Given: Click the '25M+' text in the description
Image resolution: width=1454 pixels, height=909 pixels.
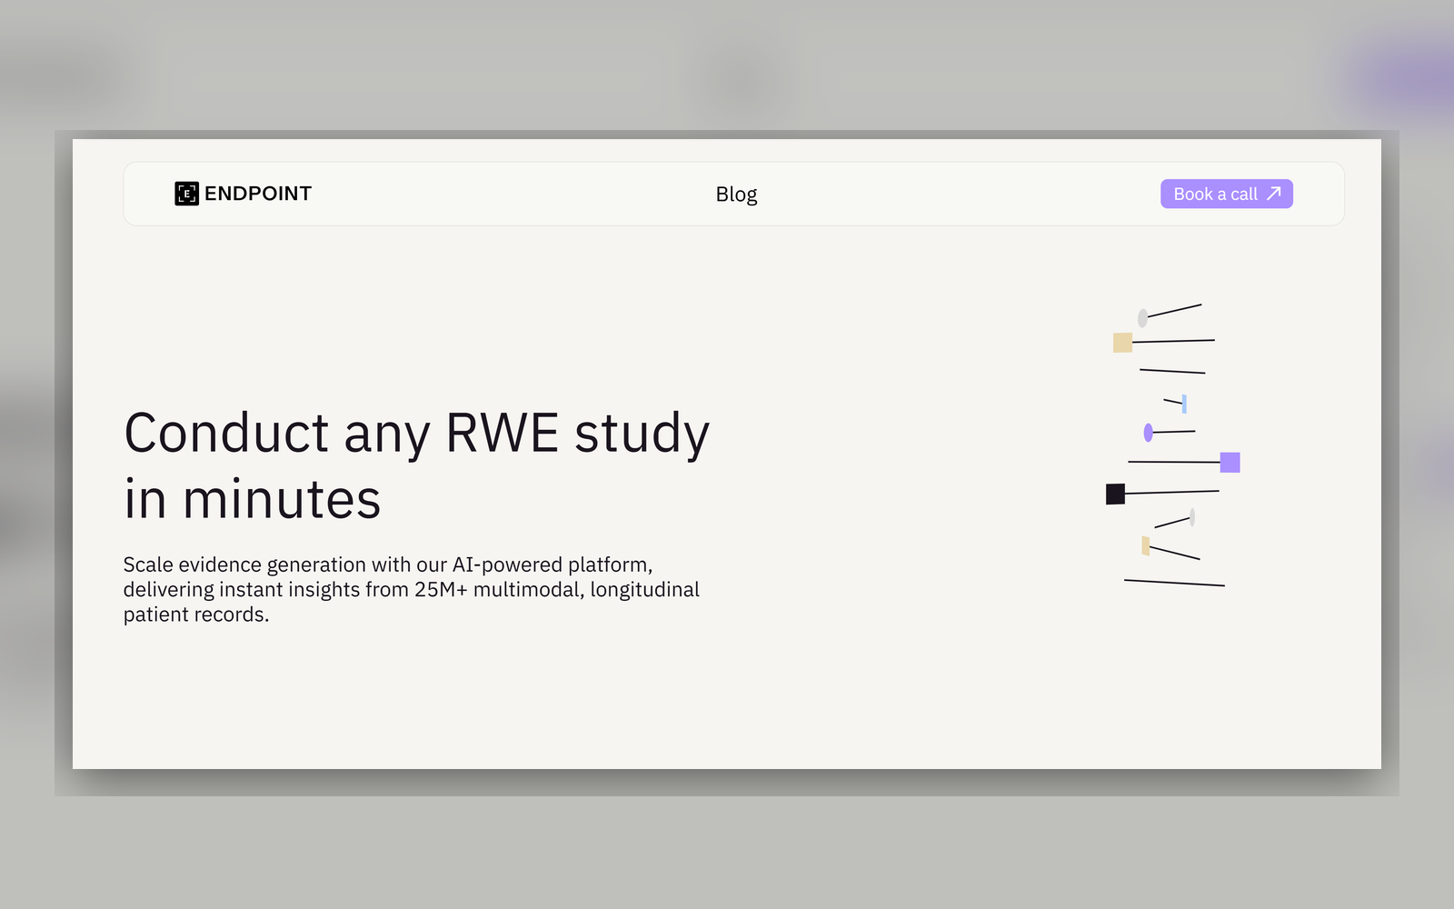Looking at the screenshot, I should point(441,589).
